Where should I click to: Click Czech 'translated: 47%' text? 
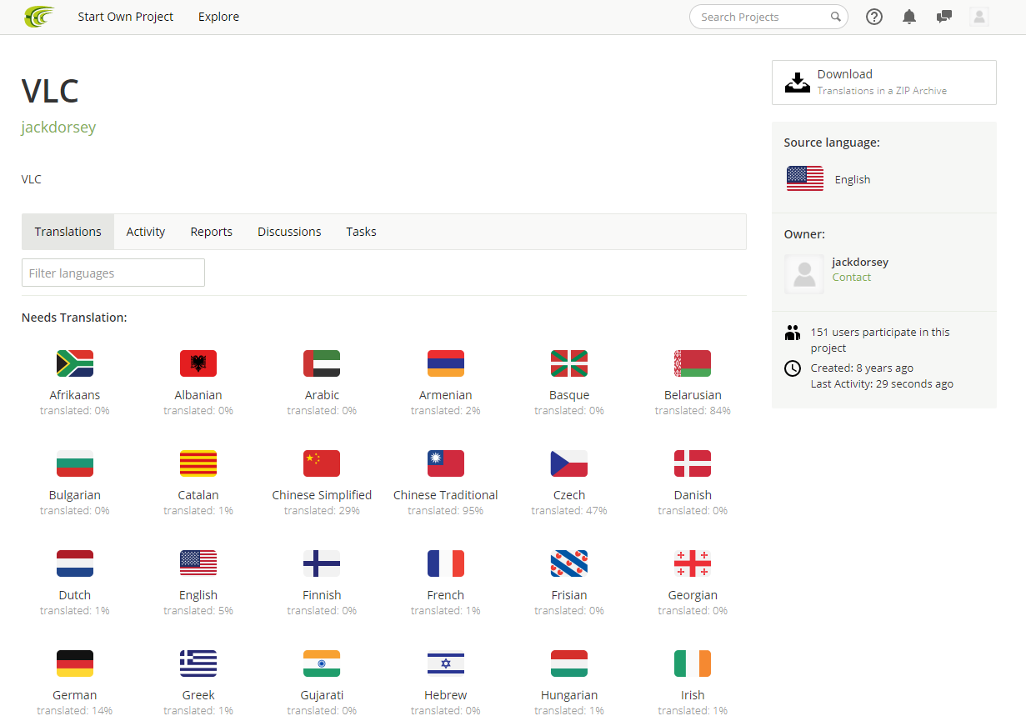[x=569, y=511]
